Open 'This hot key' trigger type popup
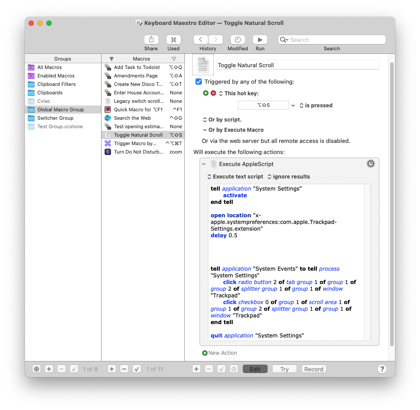 coord(239,93)
